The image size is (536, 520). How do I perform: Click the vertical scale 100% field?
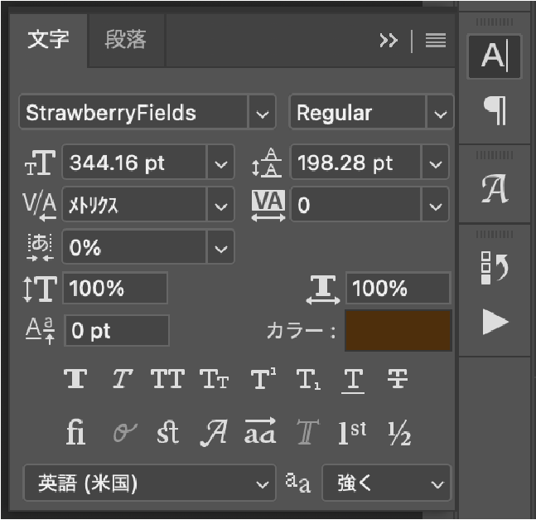click(115, 288)
